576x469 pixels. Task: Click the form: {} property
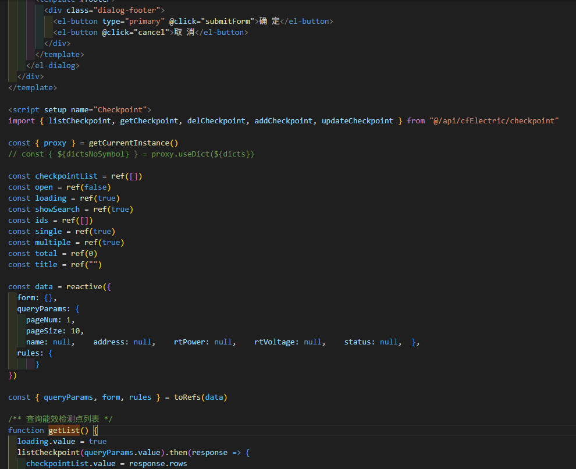(37, 298)
